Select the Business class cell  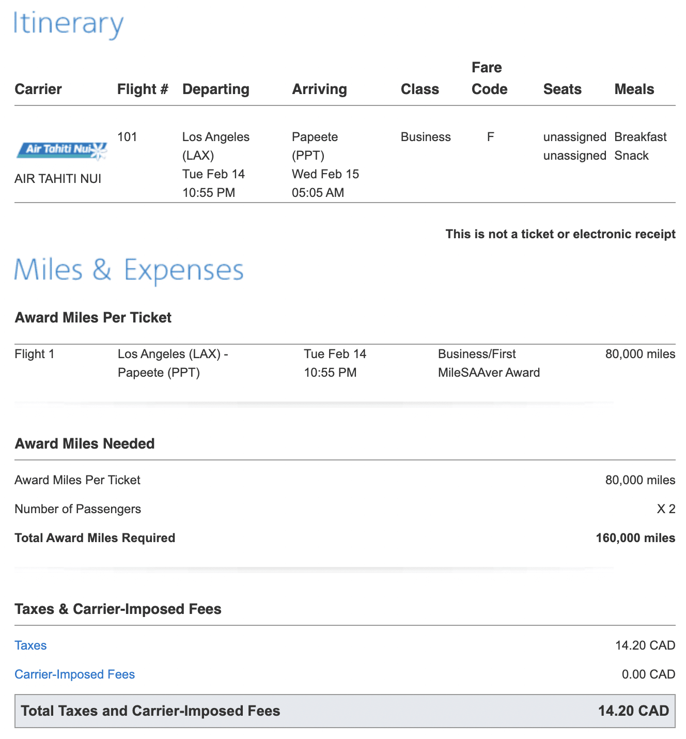point(426,137)
